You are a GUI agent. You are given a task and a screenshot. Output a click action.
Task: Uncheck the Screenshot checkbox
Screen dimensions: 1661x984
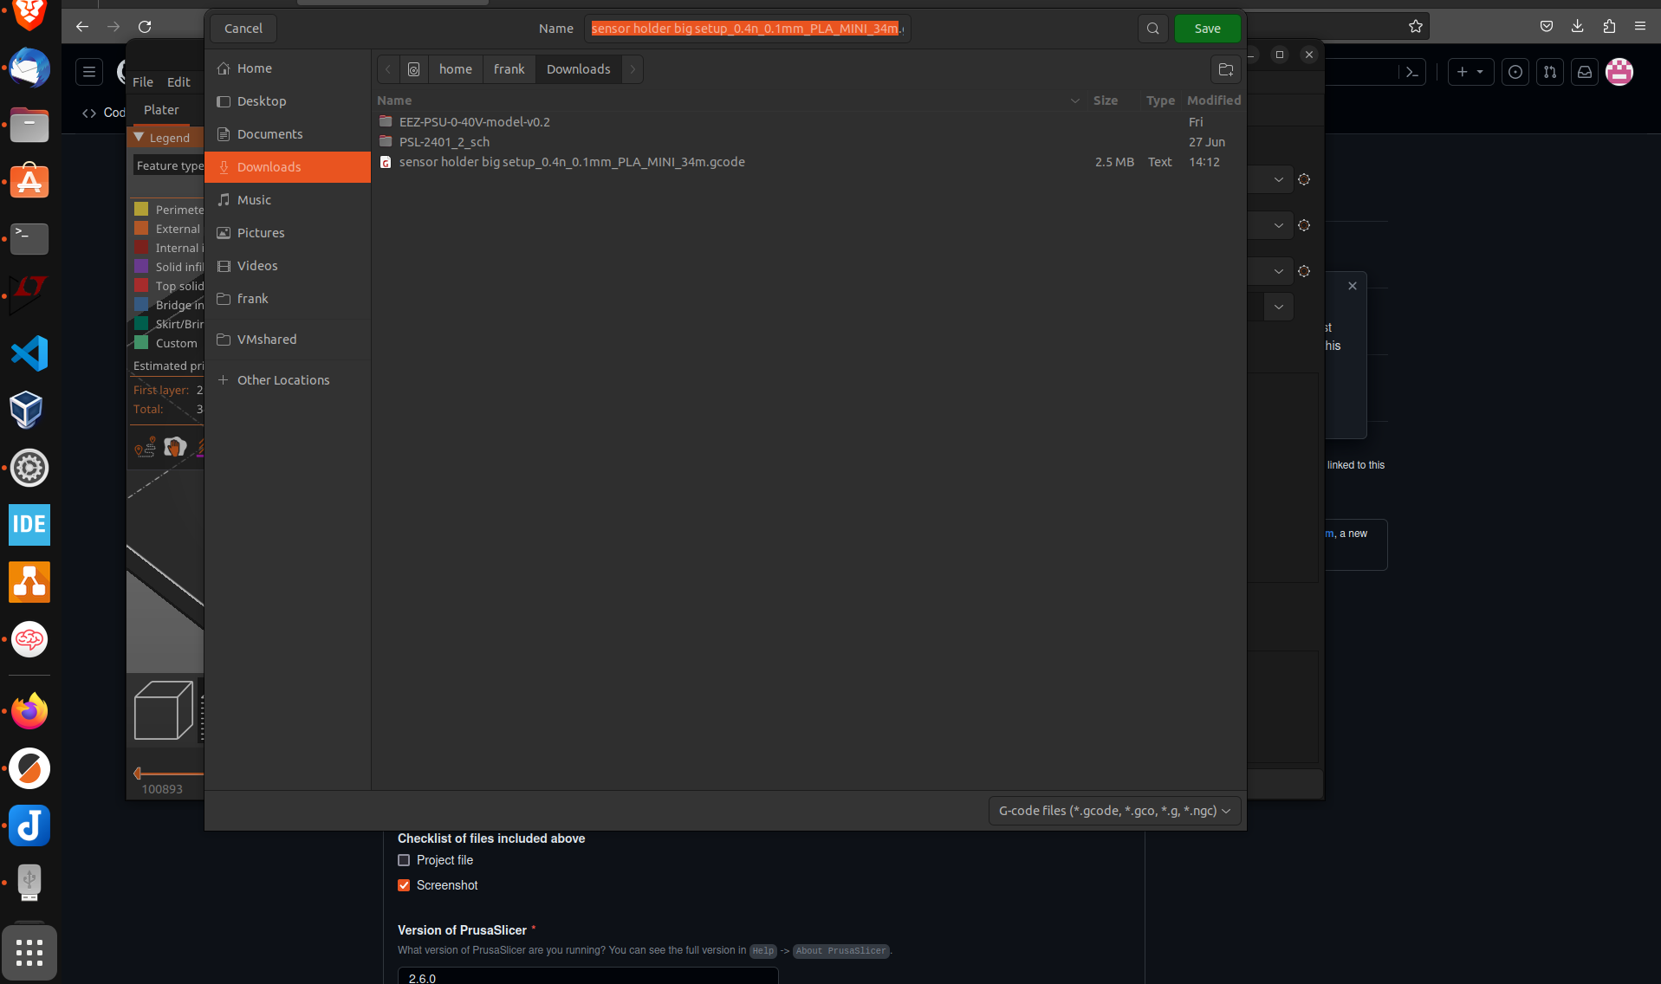[x=404, y=885]
